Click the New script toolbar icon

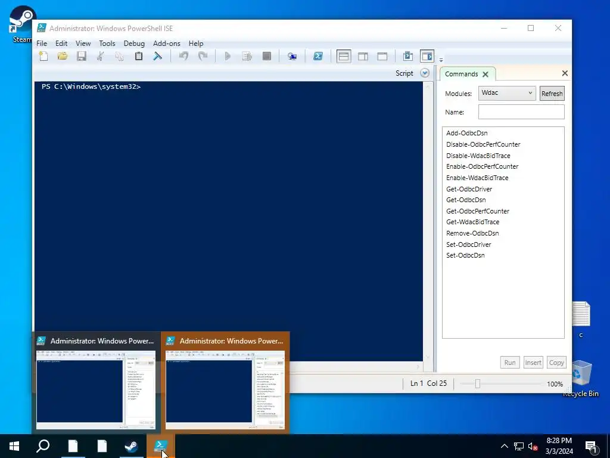click(x=43, y=56)
